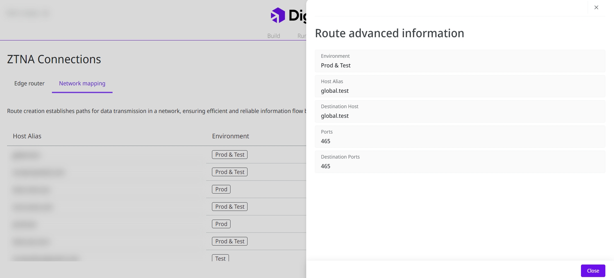Click the Destination Host field

pyautogui.click(x=459, y=111)
